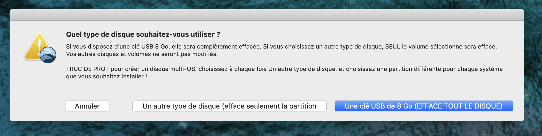This screenshot has height=136, width=542.
Task: Click the blue mountain badge on warning icon
Action: (48, 55)
